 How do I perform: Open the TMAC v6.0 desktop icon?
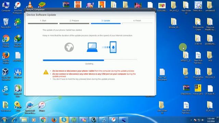click(198, 6)
